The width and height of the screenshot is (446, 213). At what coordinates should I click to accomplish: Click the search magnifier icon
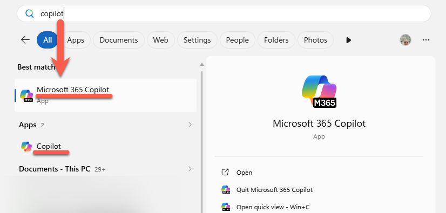29,13
